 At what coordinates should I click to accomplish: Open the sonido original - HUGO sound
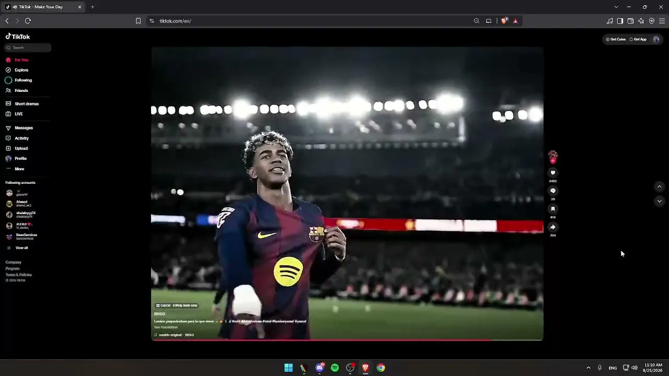coord(174,335)
